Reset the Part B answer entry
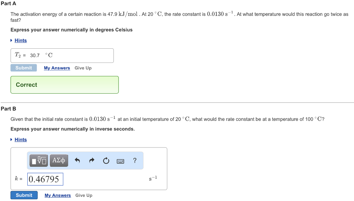 (106, 160)
